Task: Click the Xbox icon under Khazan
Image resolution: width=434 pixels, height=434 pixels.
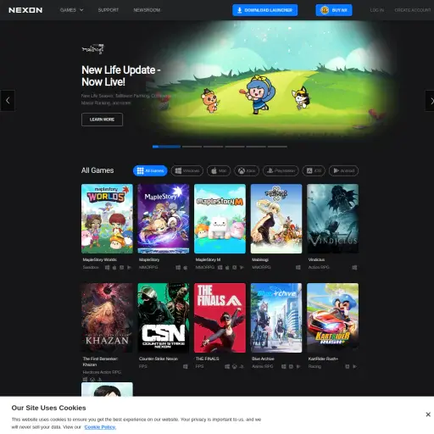Action: click(x=92, y=380)
